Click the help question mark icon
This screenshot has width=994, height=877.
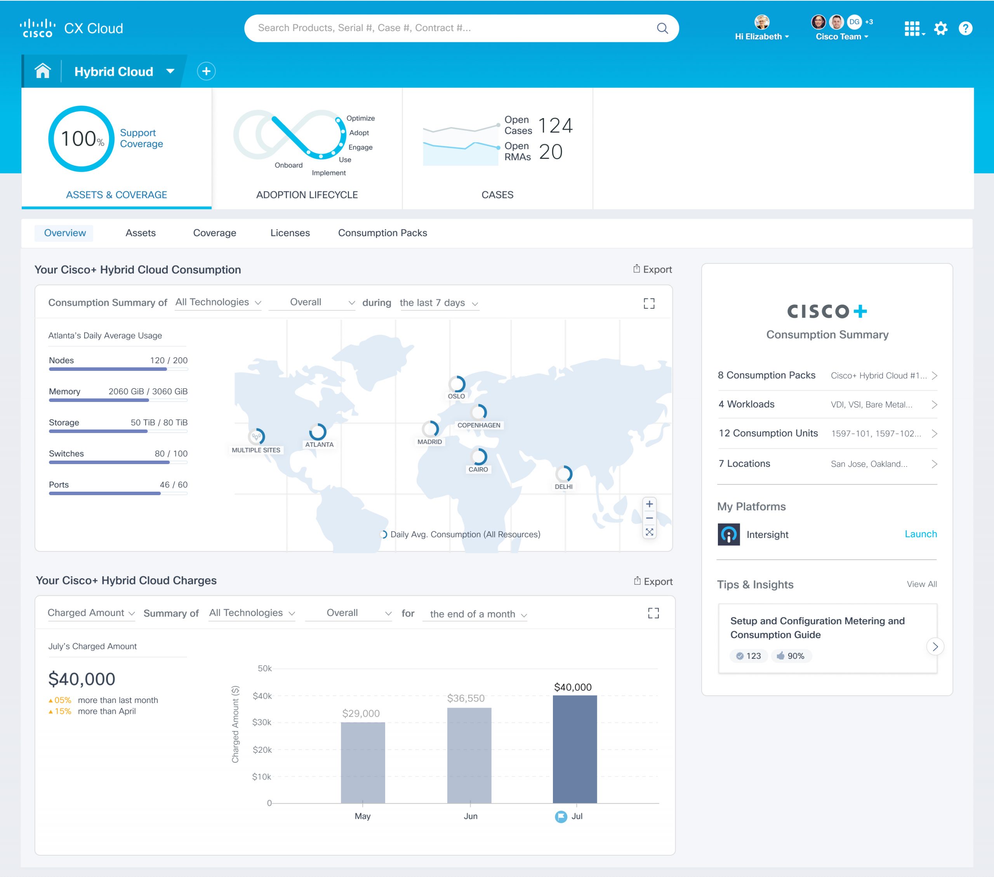(965, 29)
